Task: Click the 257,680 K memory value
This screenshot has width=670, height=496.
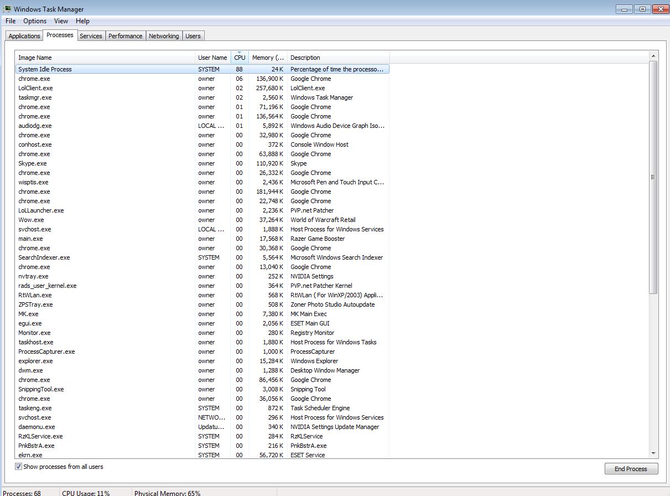Action: 270,88
